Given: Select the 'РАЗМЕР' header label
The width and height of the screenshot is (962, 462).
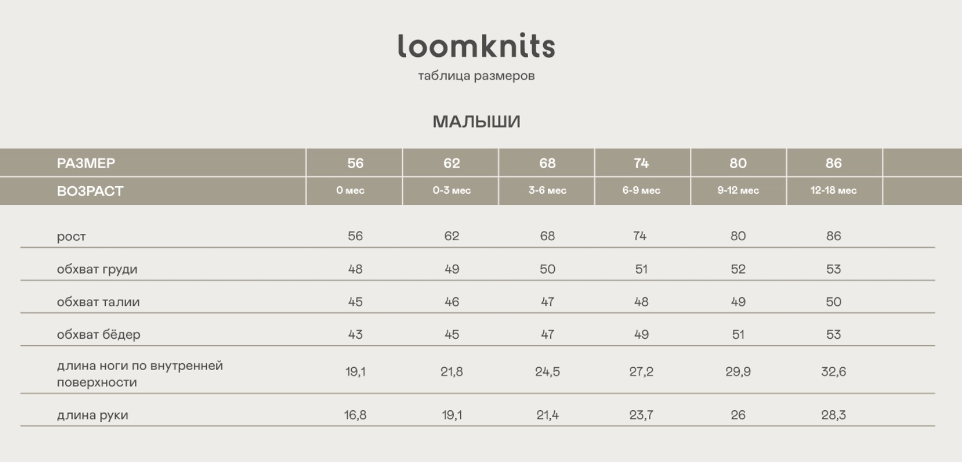Looking at the screenshot, I should click(86, 163).
